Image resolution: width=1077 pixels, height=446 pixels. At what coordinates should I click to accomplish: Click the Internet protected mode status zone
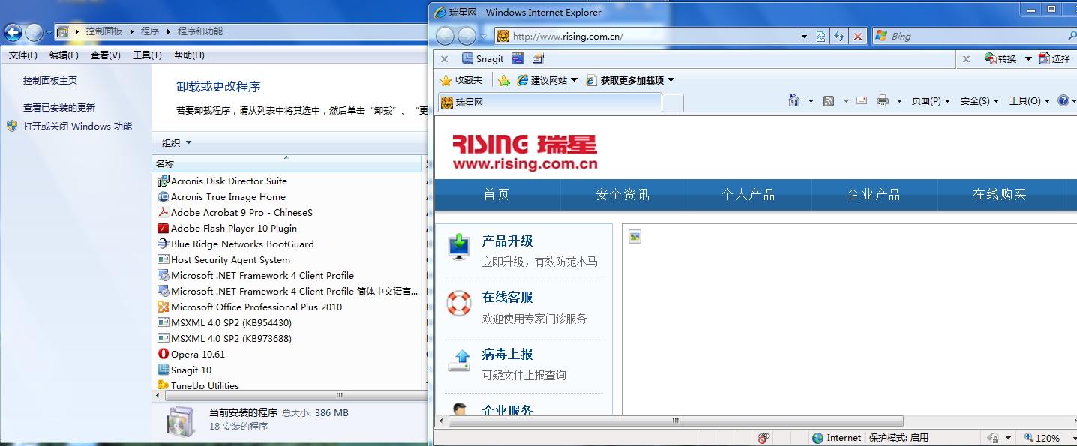click(870, 438)
